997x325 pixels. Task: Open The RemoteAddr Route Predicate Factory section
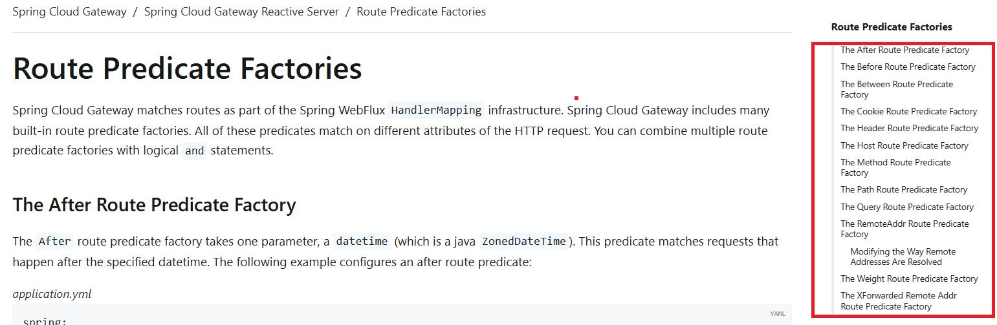(904, 229)
